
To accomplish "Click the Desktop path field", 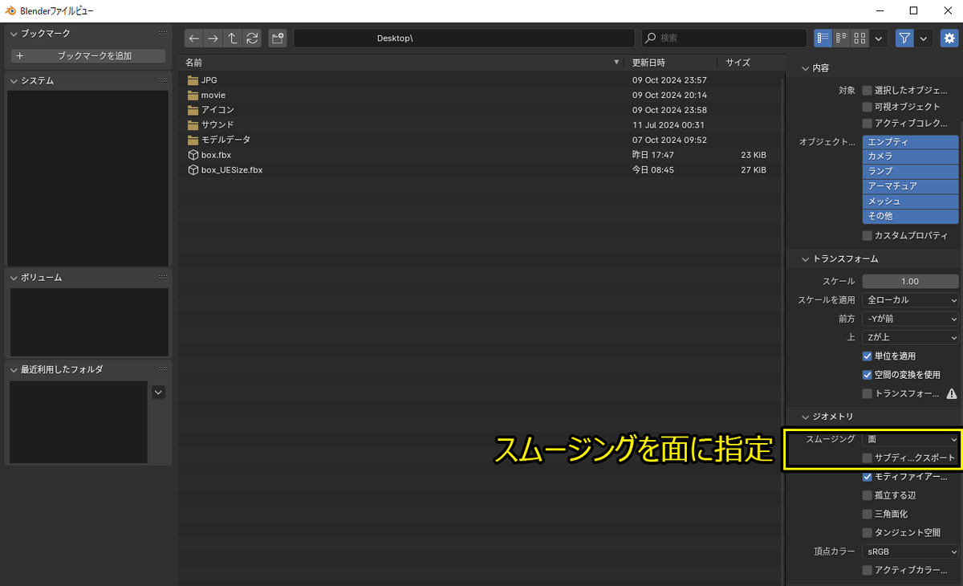I will point(465,39).
